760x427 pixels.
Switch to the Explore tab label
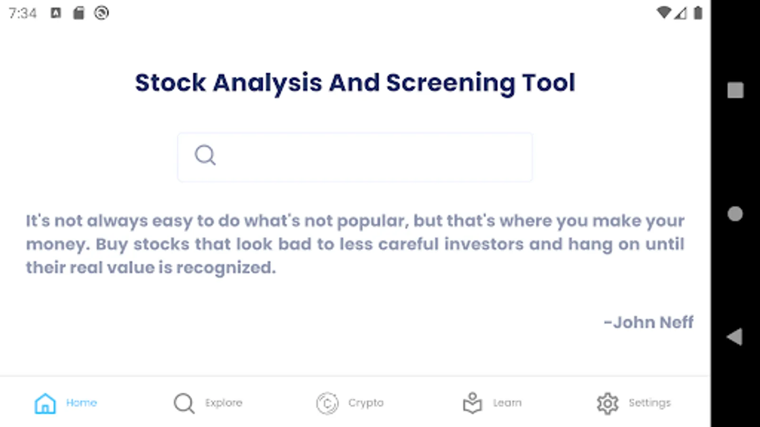pyautogui.click(x=224, y=403)
